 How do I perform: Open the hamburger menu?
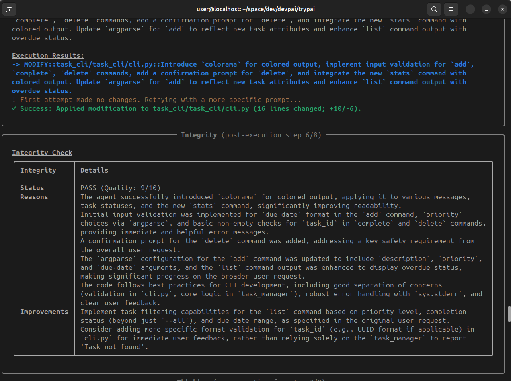pos(451,9)
